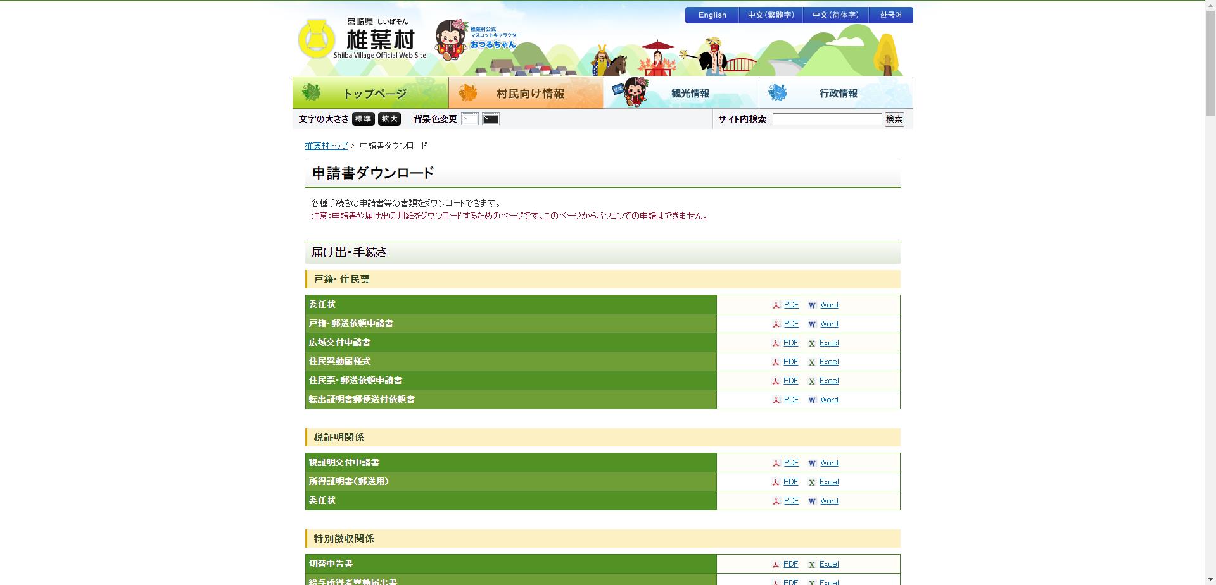
Task: Click the Word icon for 転出証明書郵便送付依頼書
Action: click(813, 400)
